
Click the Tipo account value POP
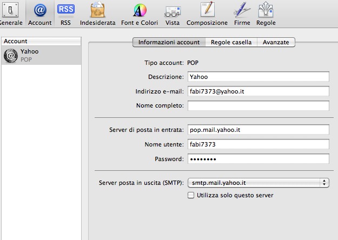193,63
